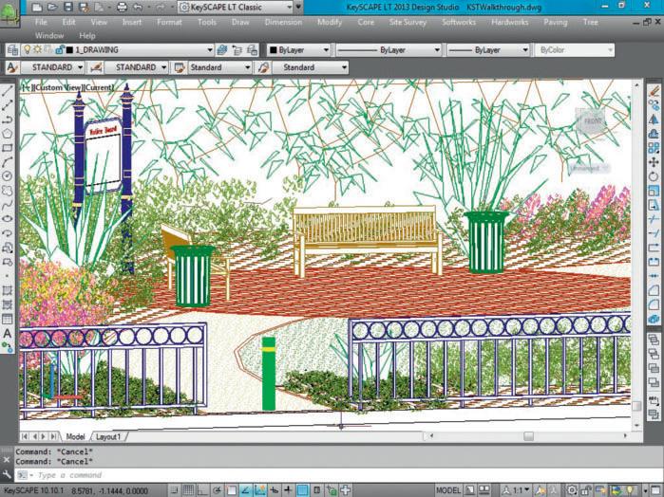Toggle Grid Display in status bar
This screenshot has height=497, width=664.
[188, 490]
